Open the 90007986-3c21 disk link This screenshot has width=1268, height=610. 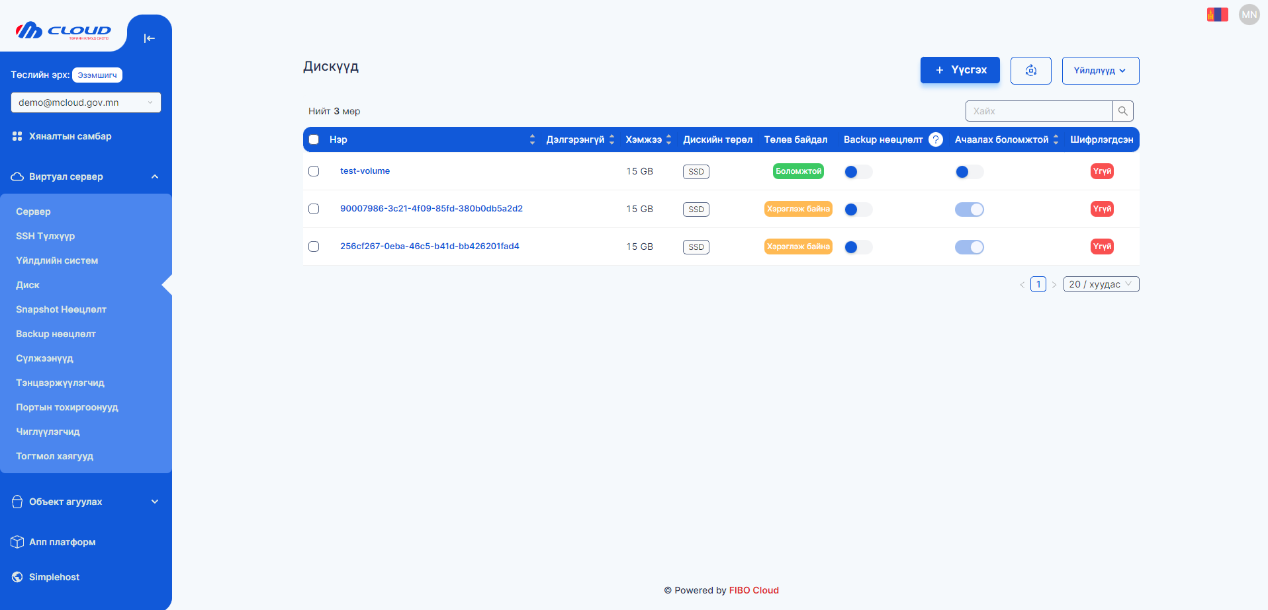(431, 209)
